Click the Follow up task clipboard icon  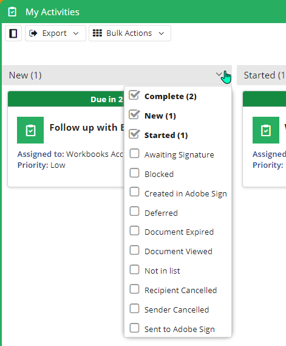pos(30,130)
